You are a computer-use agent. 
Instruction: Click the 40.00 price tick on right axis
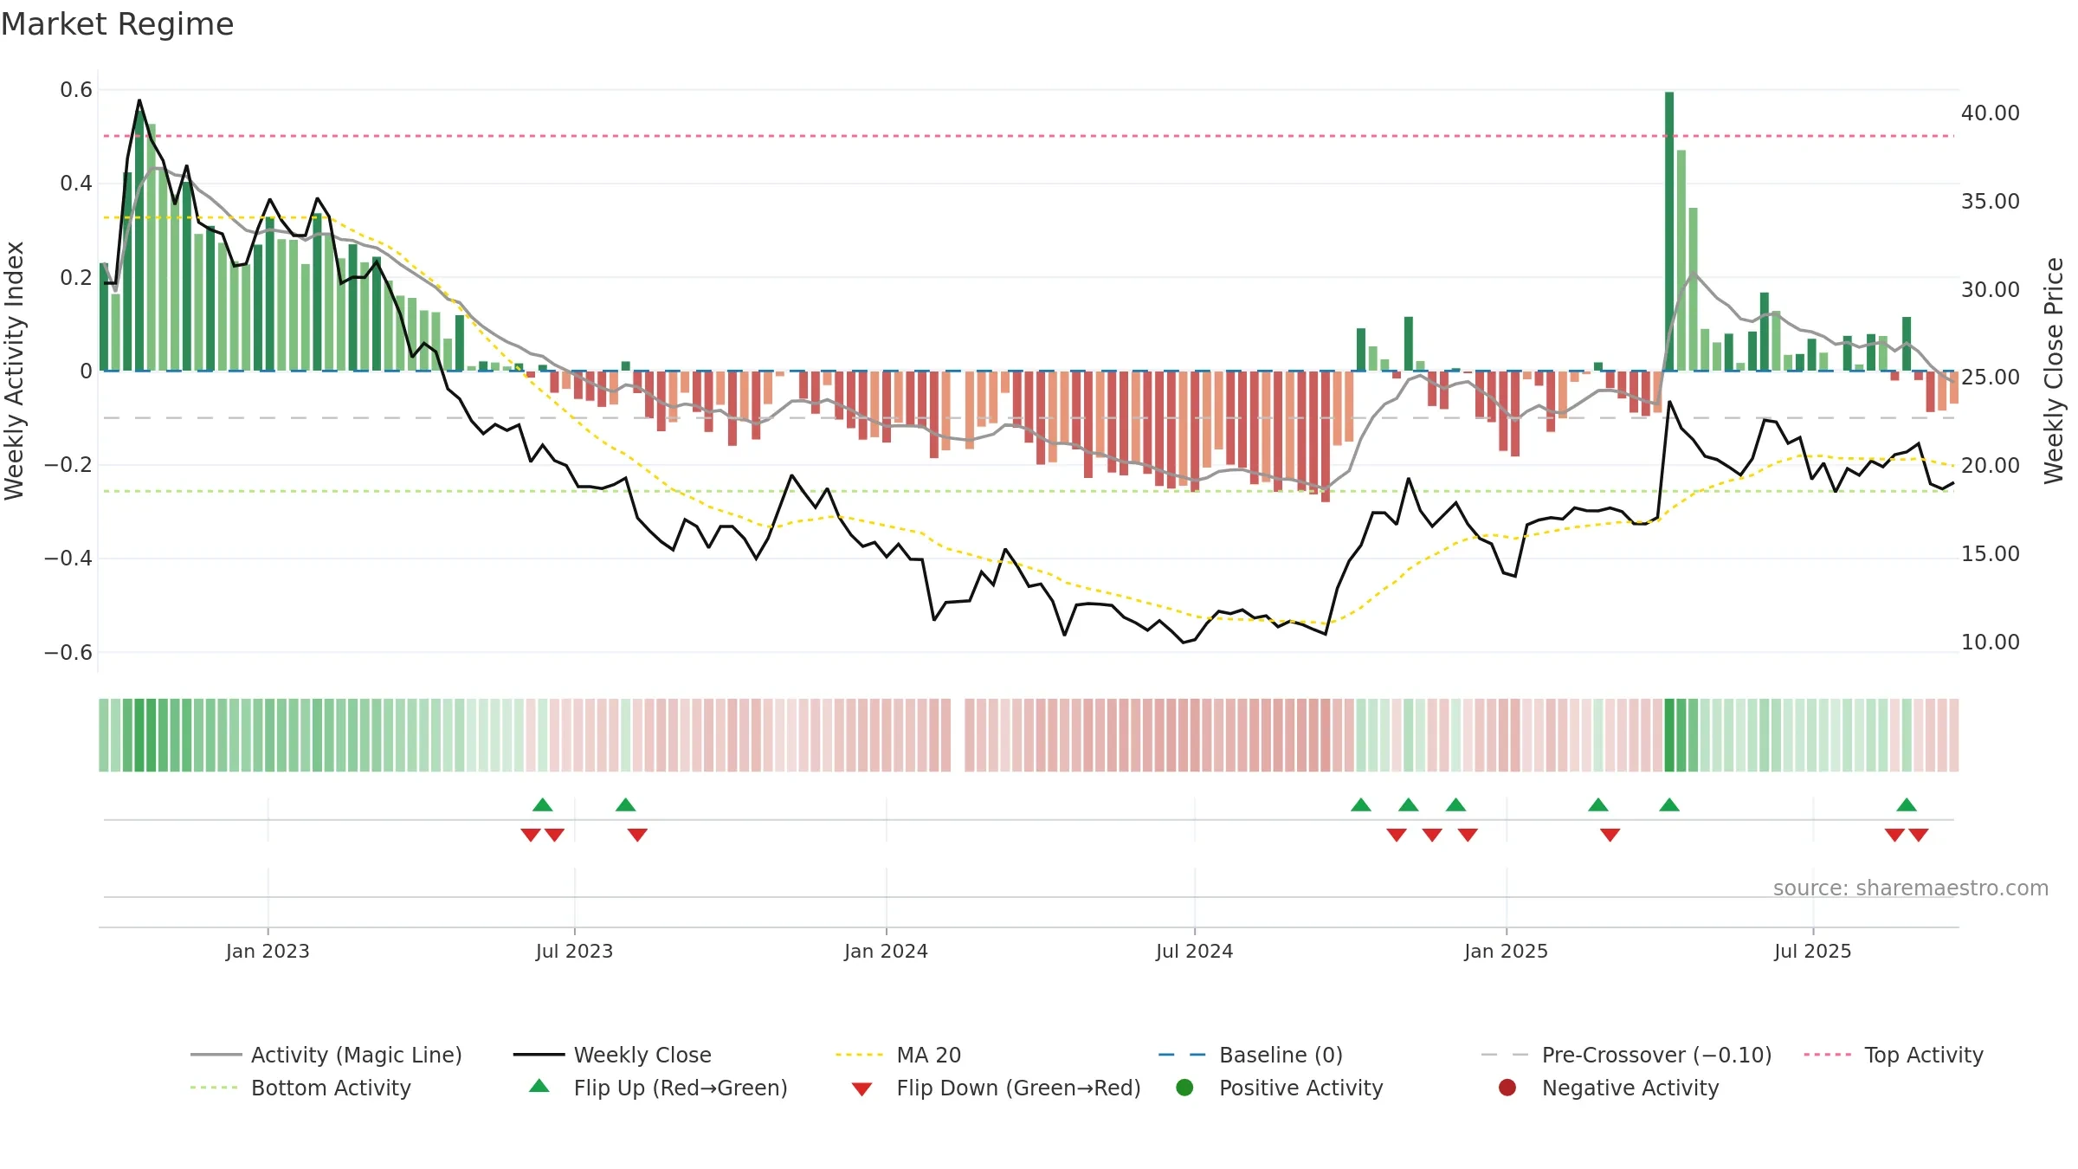coord(1991,113)
